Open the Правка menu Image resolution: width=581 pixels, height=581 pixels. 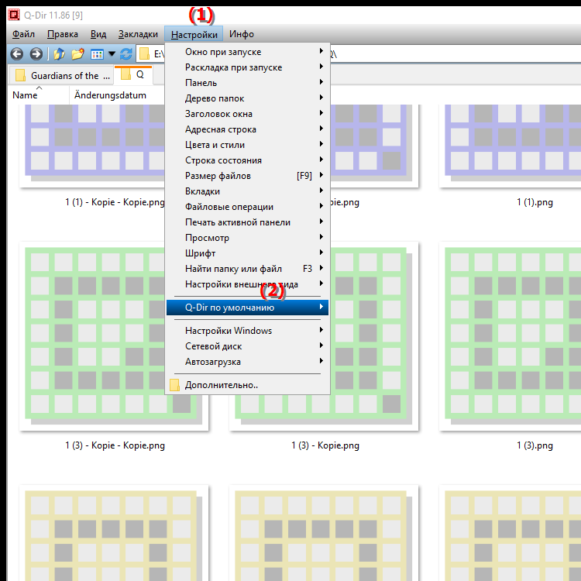[63, 34]
